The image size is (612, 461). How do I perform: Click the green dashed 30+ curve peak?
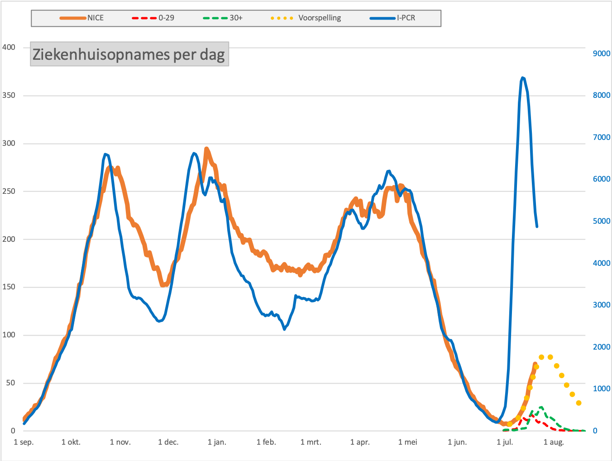coord(541,408)
